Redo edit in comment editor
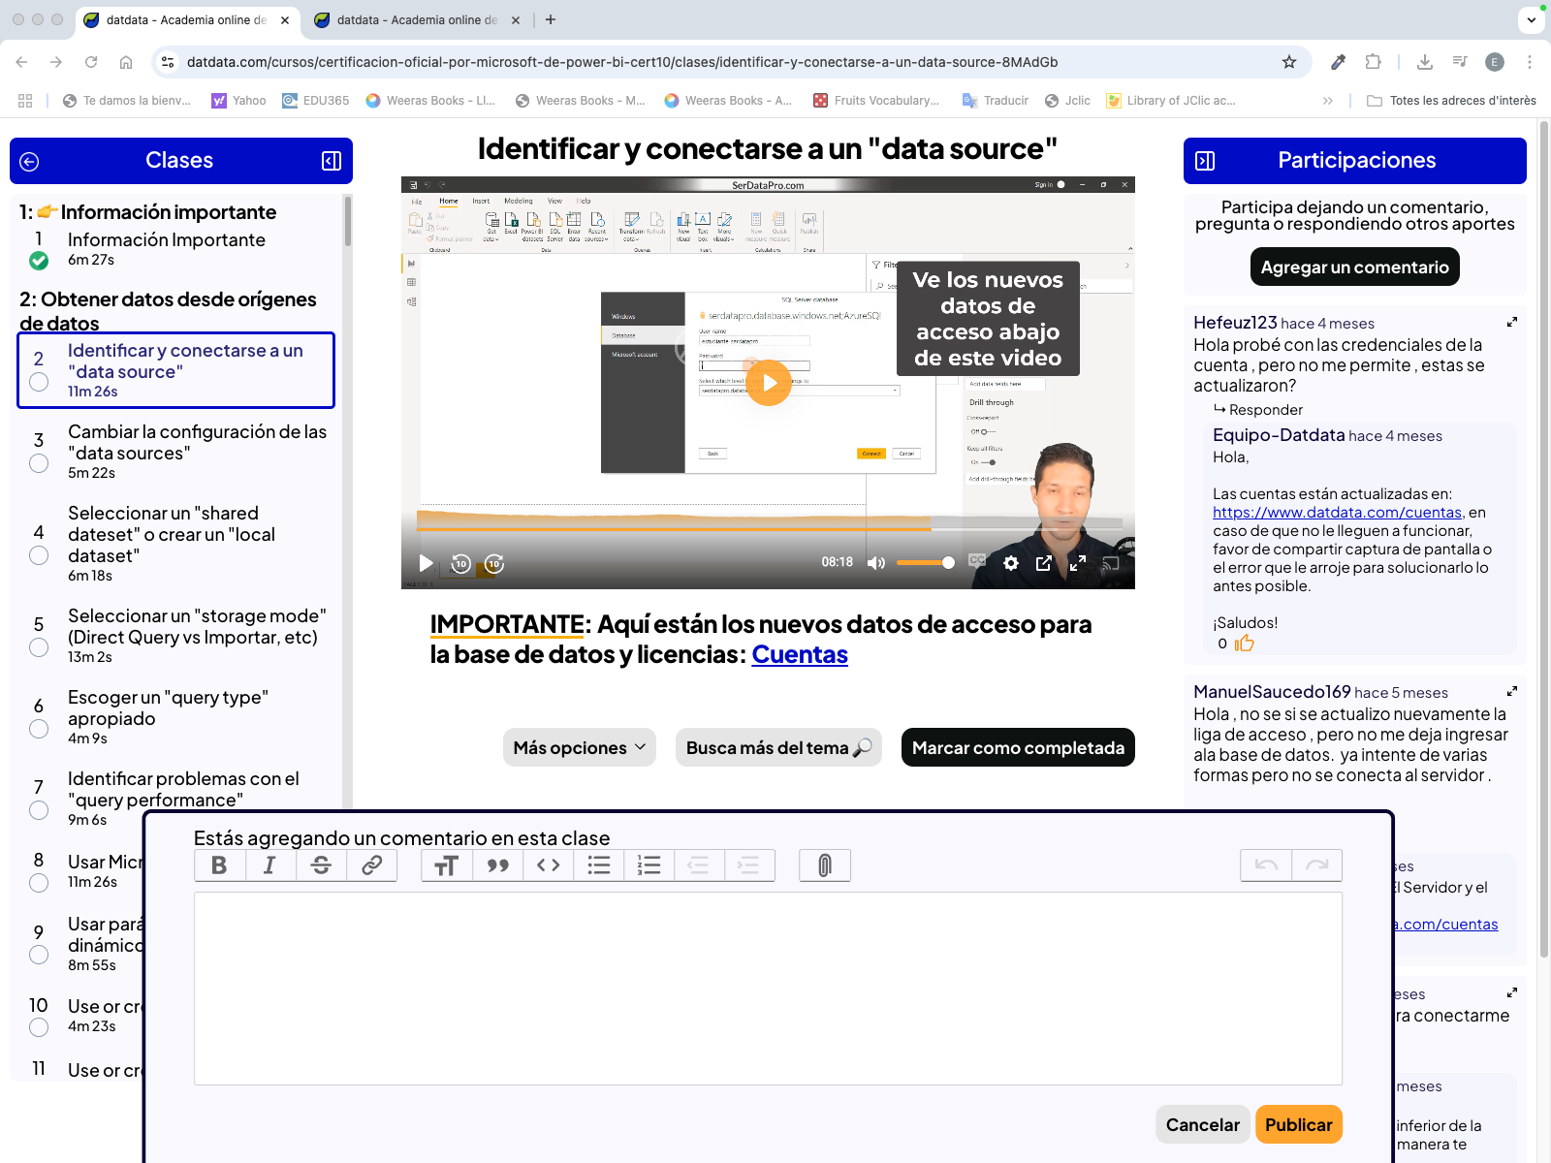Image resolution: width=1551 pixels, height=1163 pixels. (1316, 865)
